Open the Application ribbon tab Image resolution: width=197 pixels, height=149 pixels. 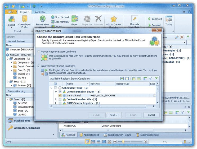41,12
